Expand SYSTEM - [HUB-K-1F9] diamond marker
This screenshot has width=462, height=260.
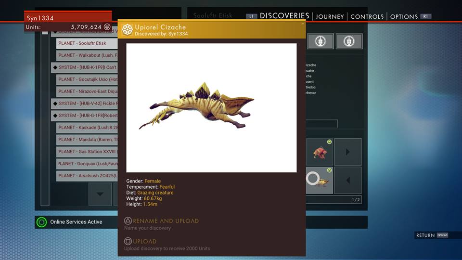point(55,67)
